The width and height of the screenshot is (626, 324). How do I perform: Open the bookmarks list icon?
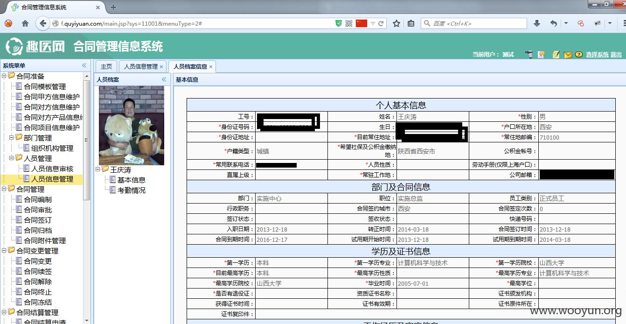pyautogui.click(x=411, y=23)
